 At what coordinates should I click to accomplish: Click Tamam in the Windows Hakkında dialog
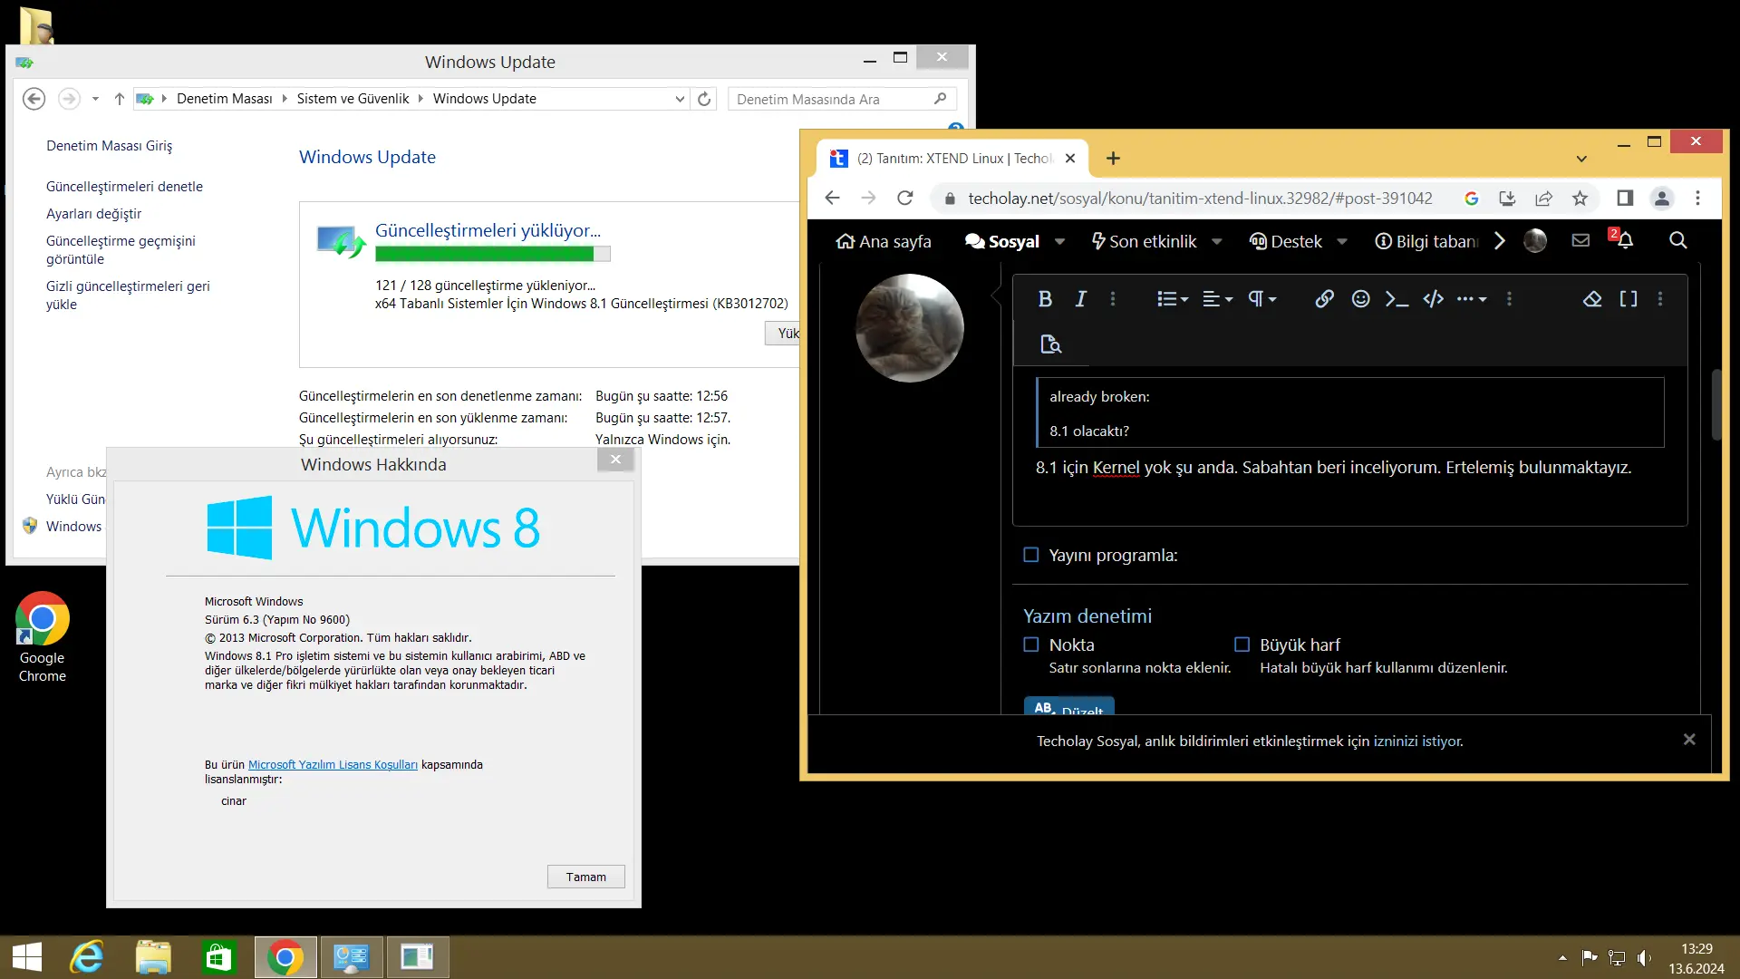(586, 877)
